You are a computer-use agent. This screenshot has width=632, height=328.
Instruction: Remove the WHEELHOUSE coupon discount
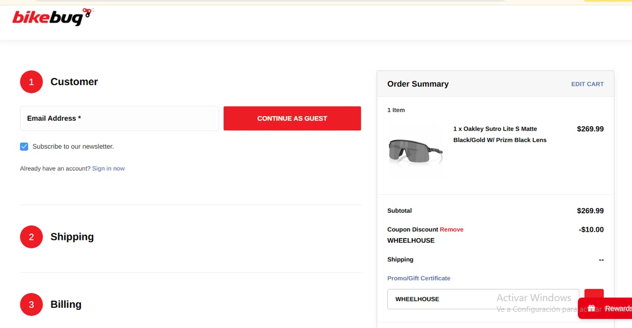pos(452,229)
